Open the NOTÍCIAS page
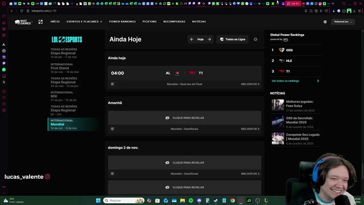The width and height of the screenshot is (364, 205). pyautogui.click(x=199, y=22)
